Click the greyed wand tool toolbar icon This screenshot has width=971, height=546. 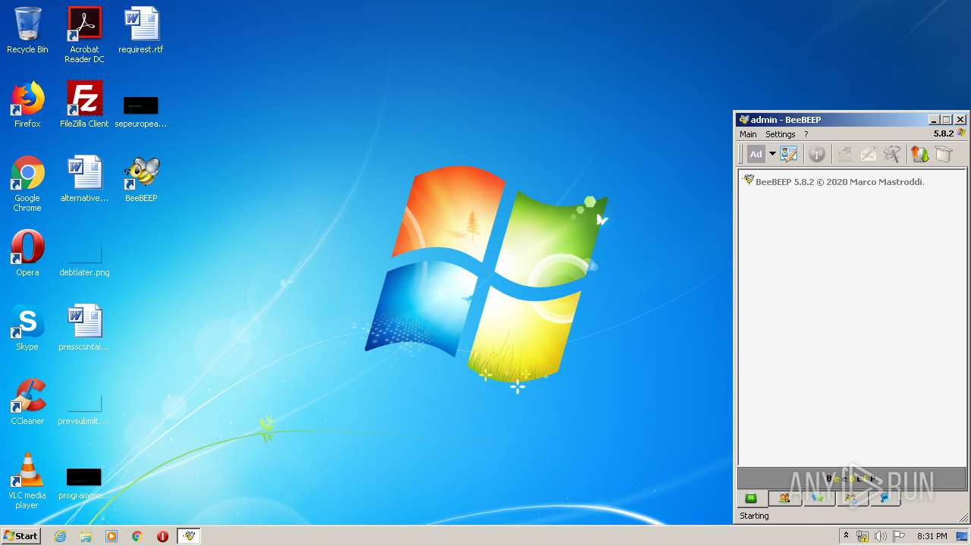pos(891,154)
